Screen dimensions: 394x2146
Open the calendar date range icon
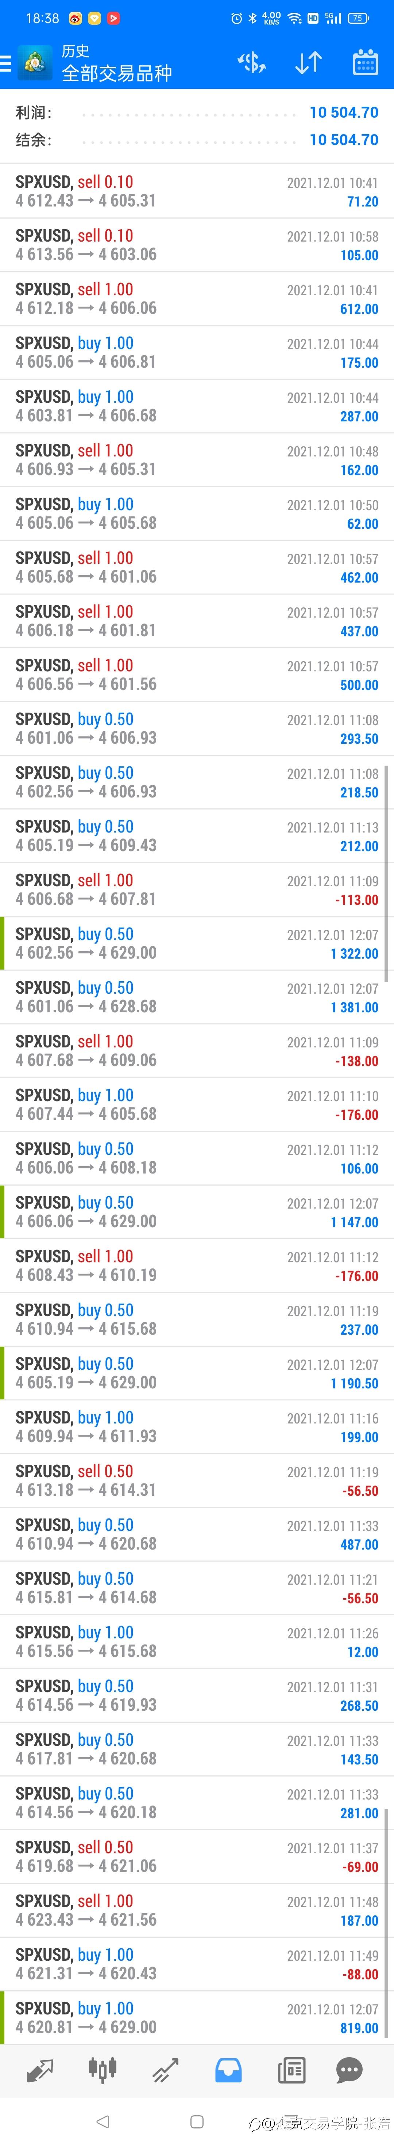pos(366,62)
